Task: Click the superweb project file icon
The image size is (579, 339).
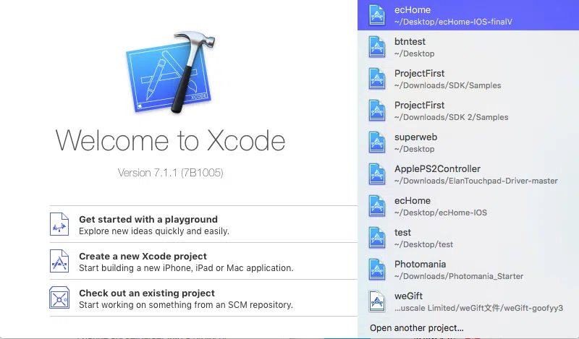Action: pyautogui.click(x=376, y=142)
